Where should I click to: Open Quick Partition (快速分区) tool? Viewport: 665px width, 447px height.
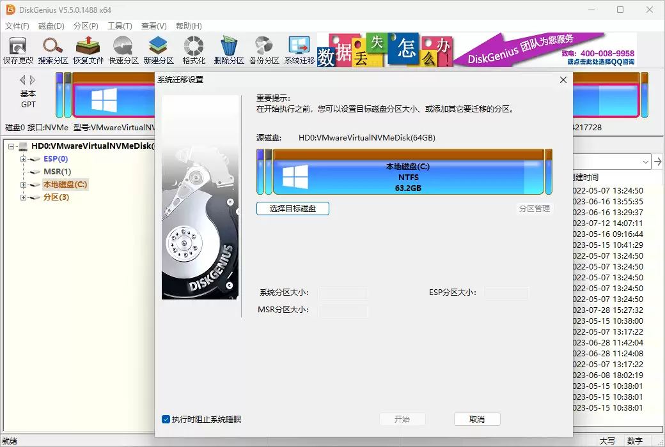[123, 50]
